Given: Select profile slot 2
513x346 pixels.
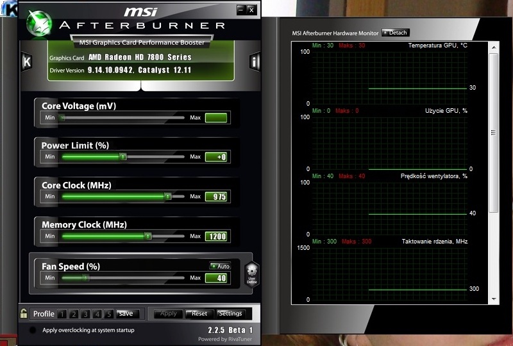Looking at the screenshot, I should point(74,314).
